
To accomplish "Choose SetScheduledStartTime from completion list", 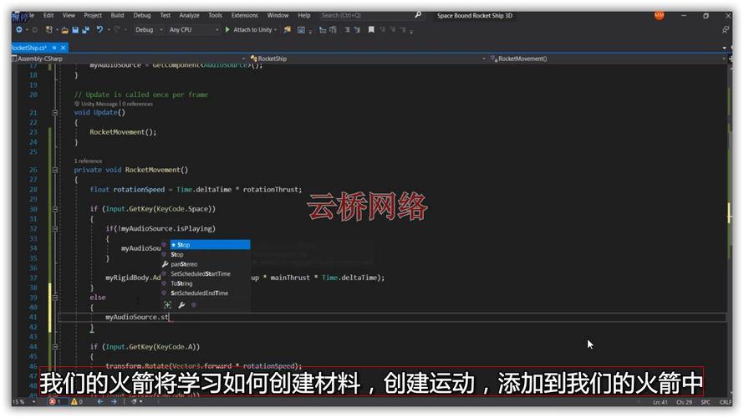I will (x=200, y=274).
